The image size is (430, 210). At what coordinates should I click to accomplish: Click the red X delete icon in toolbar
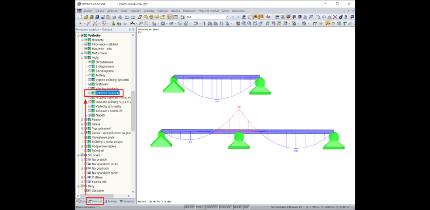pyautogui.click(x=335, y=17)
